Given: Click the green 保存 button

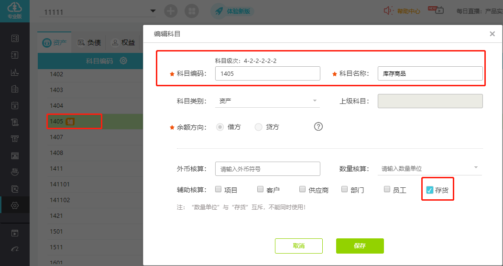Looking at the screenshot, I should coord(360,246).
